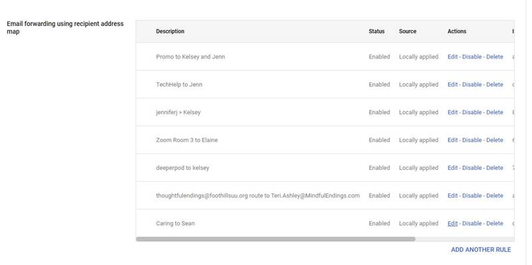
Task: Disable the Promo to Kelsey and Jenn rule
Action: coord(471,57)
